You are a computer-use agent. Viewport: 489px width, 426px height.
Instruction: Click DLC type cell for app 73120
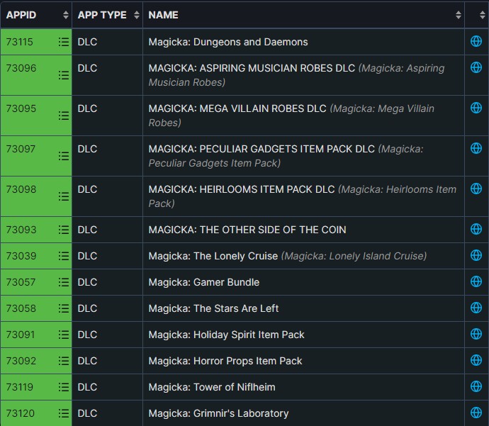(x=107, y=413)
